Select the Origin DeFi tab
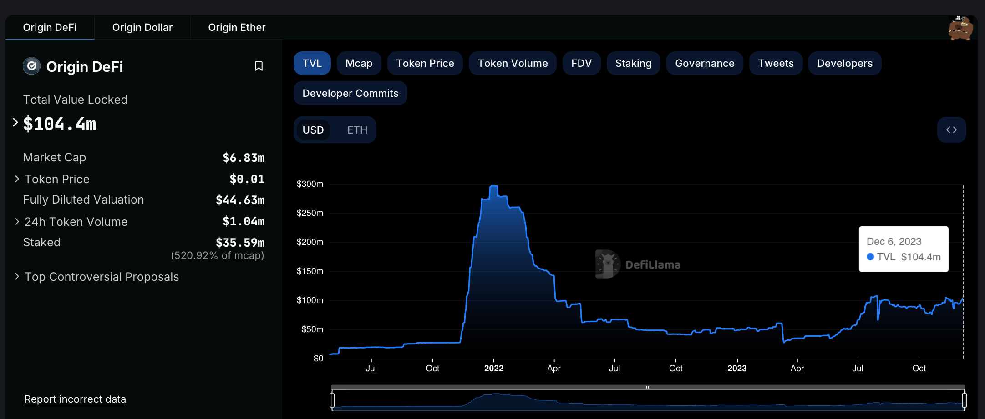The width and height of the screenshot is (985, 419). 50,27
